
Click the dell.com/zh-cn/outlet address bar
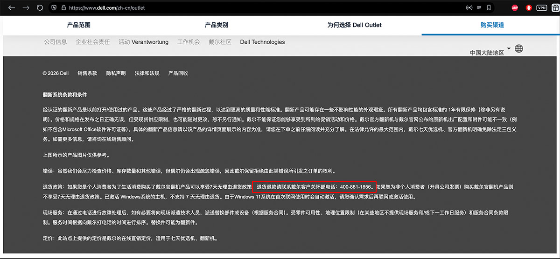[x=107, y=8]
